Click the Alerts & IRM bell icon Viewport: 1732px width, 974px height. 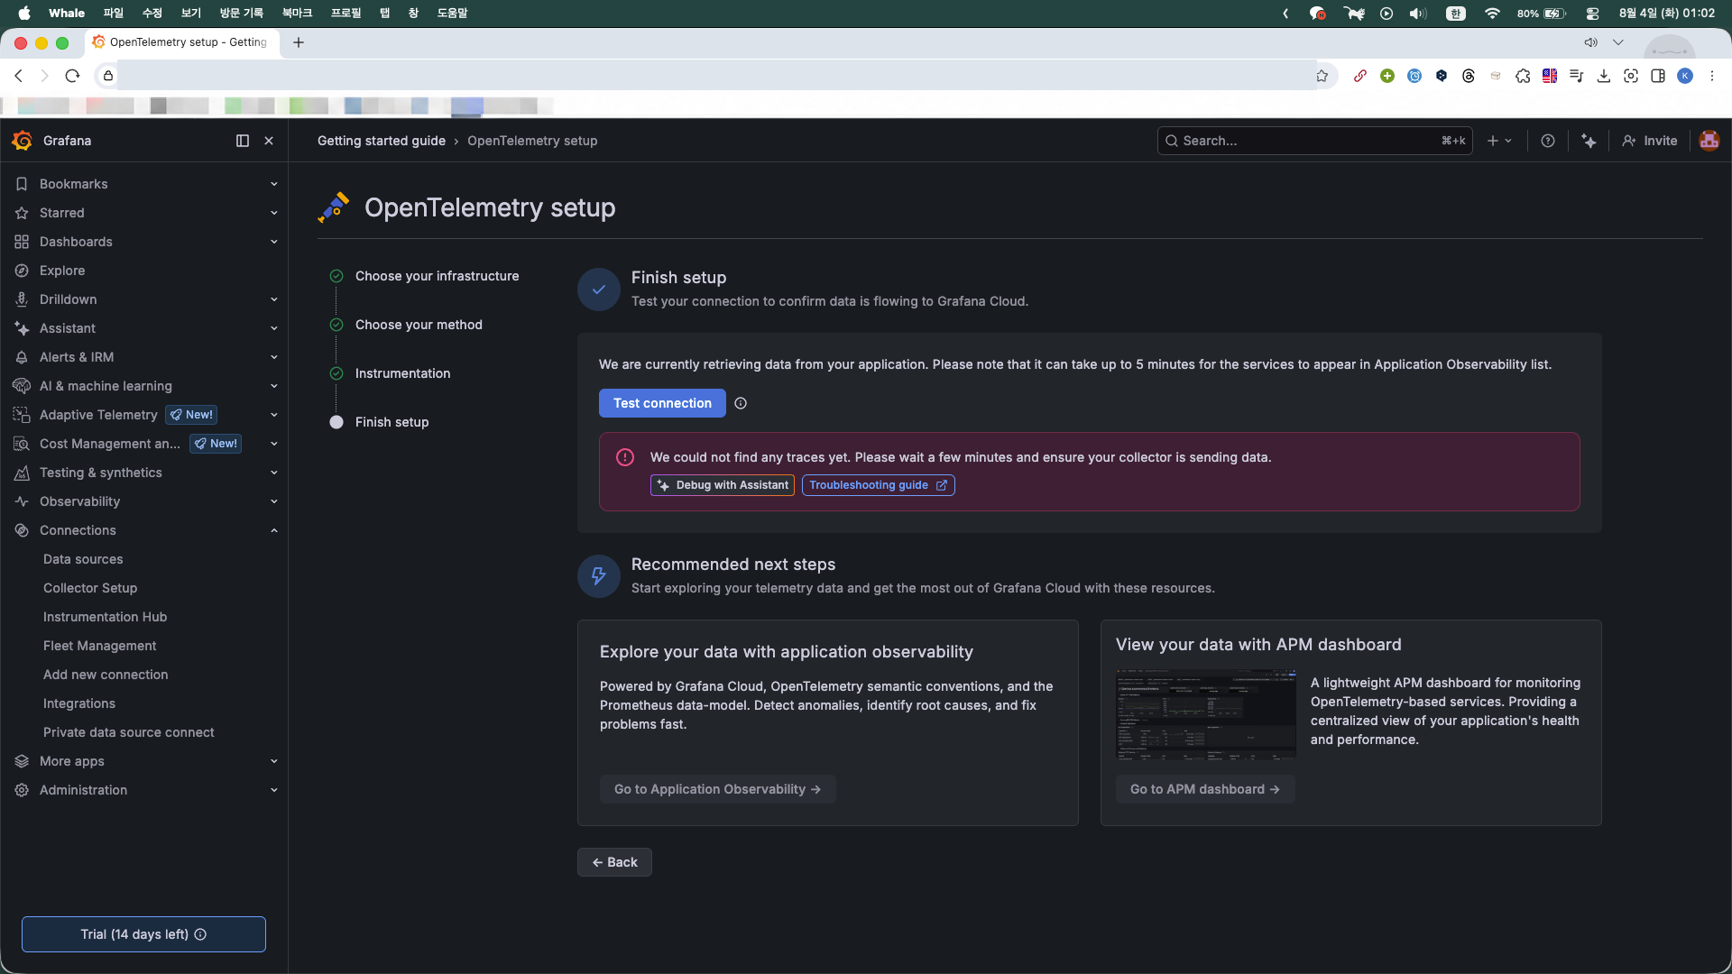[x=22, y=357]
